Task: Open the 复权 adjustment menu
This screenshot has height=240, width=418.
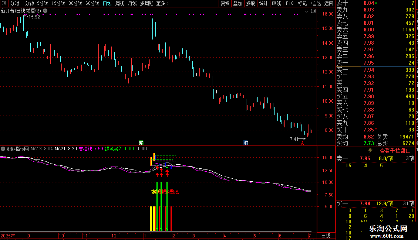Action: coord(225,3)
